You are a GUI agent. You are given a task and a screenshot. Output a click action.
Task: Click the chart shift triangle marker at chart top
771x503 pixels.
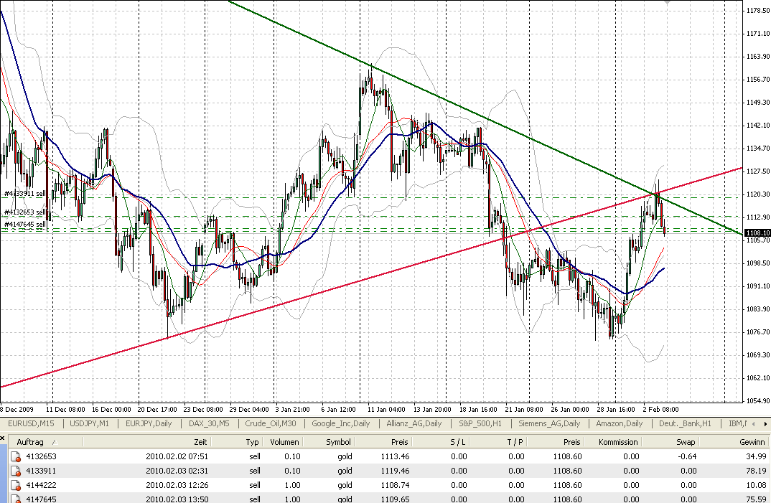(x=667, y=2)
